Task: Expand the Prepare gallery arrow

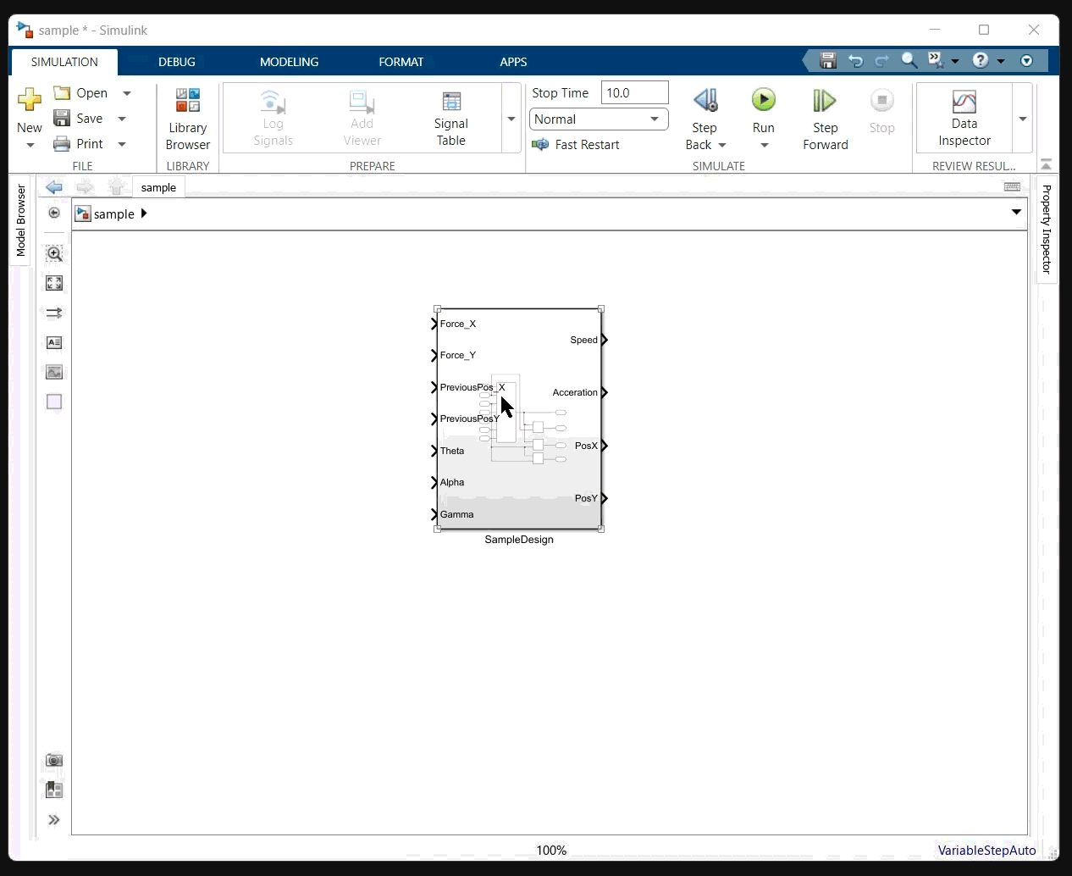Action: (x=511, y=119)
